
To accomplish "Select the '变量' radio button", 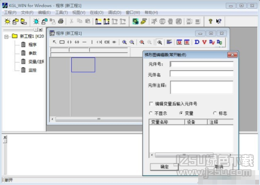I will click(x=181, y=113).
